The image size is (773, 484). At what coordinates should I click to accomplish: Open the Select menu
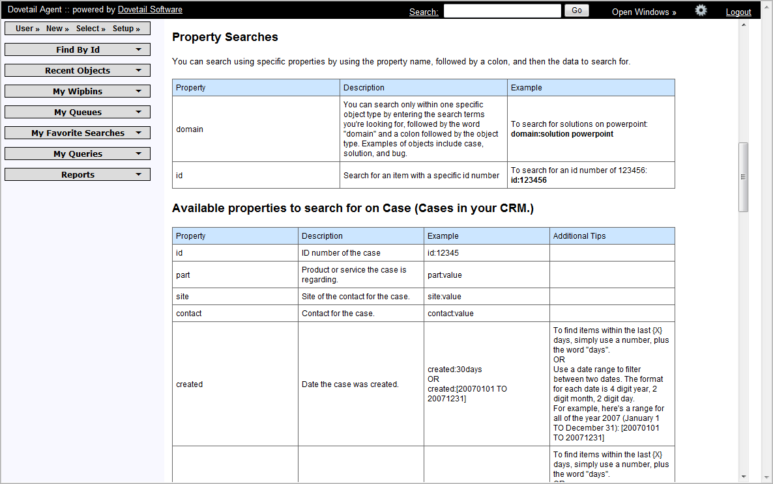coord(91,29)
